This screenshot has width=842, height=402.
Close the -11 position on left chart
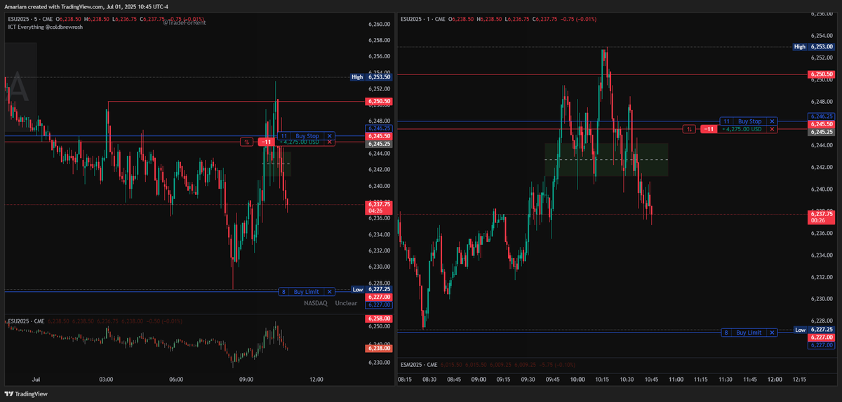point(330,142)
